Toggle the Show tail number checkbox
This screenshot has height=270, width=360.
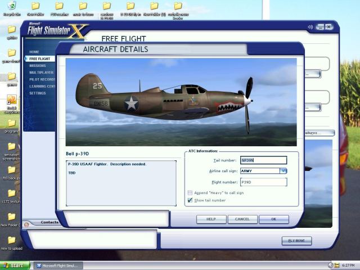pyautogui.click(x=190, y=200)
